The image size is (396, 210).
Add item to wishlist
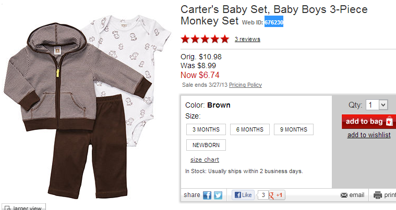(x=369, y=135)
